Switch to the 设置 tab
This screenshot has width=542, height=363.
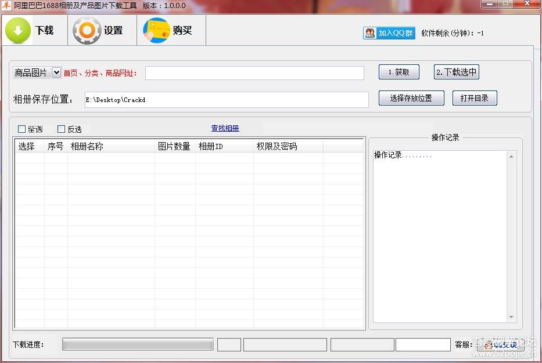point(102,30)
